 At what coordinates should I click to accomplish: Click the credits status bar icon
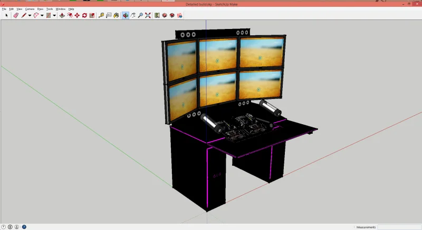point(10,227)
